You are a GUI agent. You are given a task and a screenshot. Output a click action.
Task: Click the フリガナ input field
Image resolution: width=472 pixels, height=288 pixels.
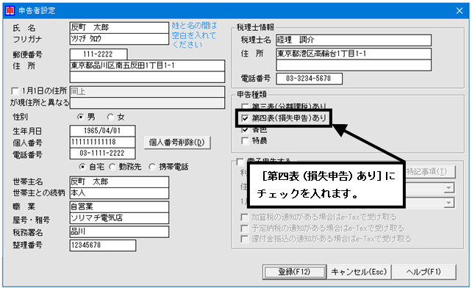coord(119,39)
